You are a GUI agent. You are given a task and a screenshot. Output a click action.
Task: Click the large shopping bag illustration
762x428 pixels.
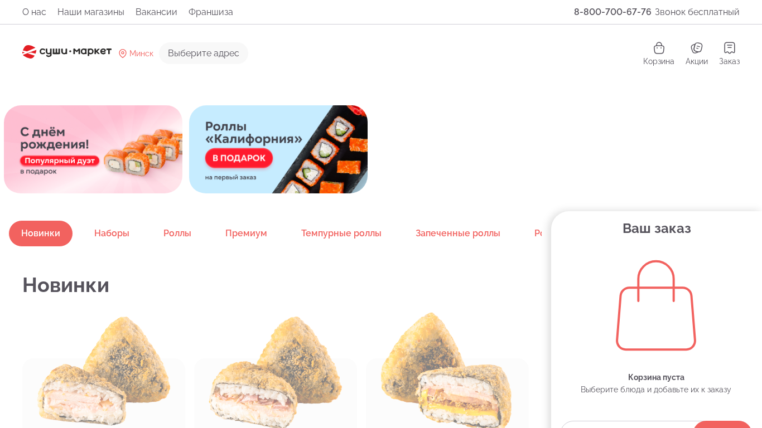[x=656, y=305]
